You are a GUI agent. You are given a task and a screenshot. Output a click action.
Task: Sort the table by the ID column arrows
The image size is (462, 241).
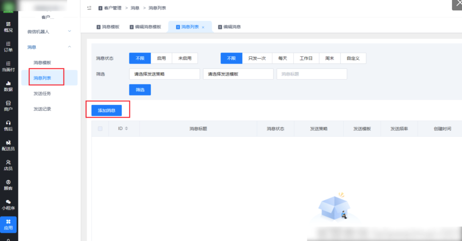(x=126, y=128)
